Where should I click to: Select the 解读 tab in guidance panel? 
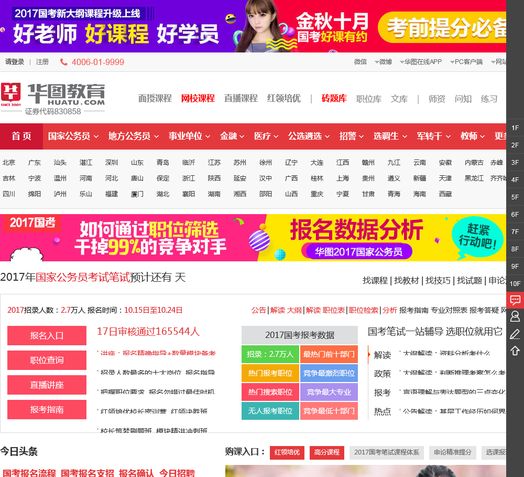tap(383, 355)
